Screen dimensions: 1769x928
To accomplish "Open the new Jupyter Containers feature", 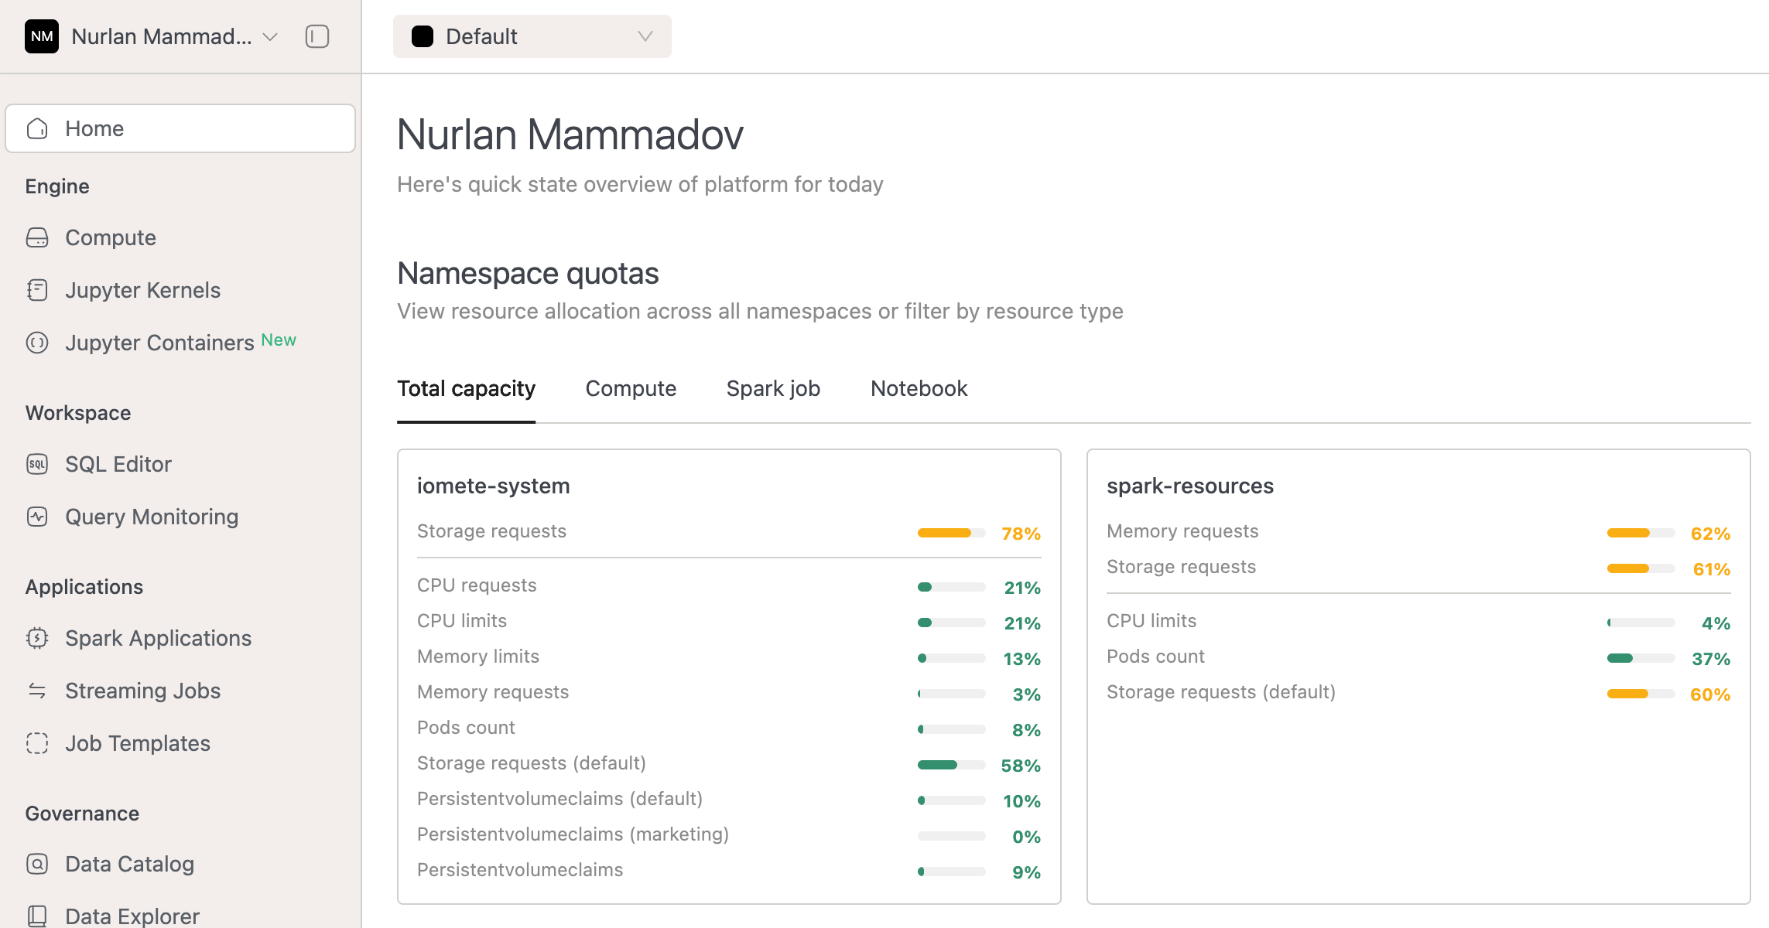I will click(x=159, y=343).
